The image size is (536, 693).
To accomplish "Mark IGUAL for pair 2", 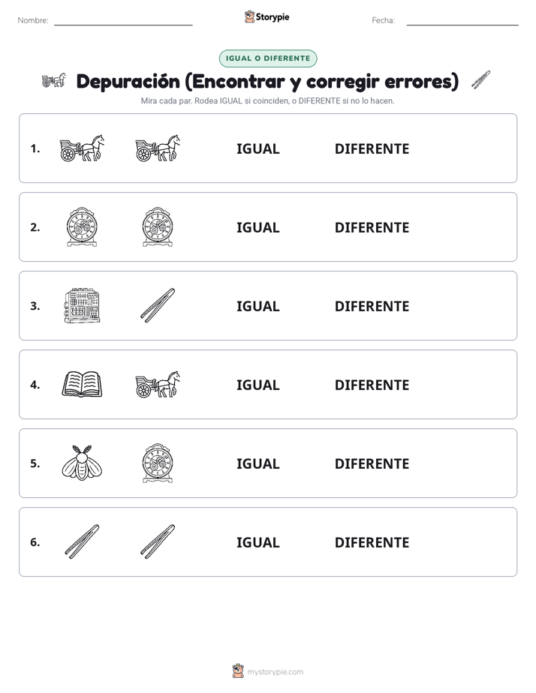I will (257, 227).
